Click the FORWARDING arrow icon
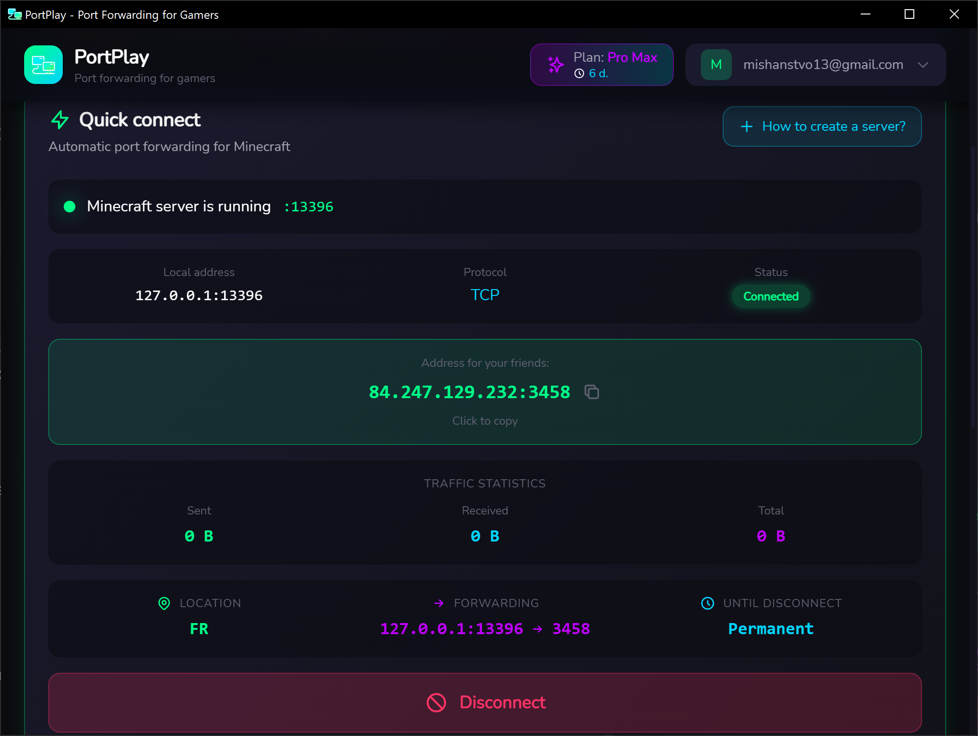Image resolution: width=978 pixels, height=736 pixels. 439,603
